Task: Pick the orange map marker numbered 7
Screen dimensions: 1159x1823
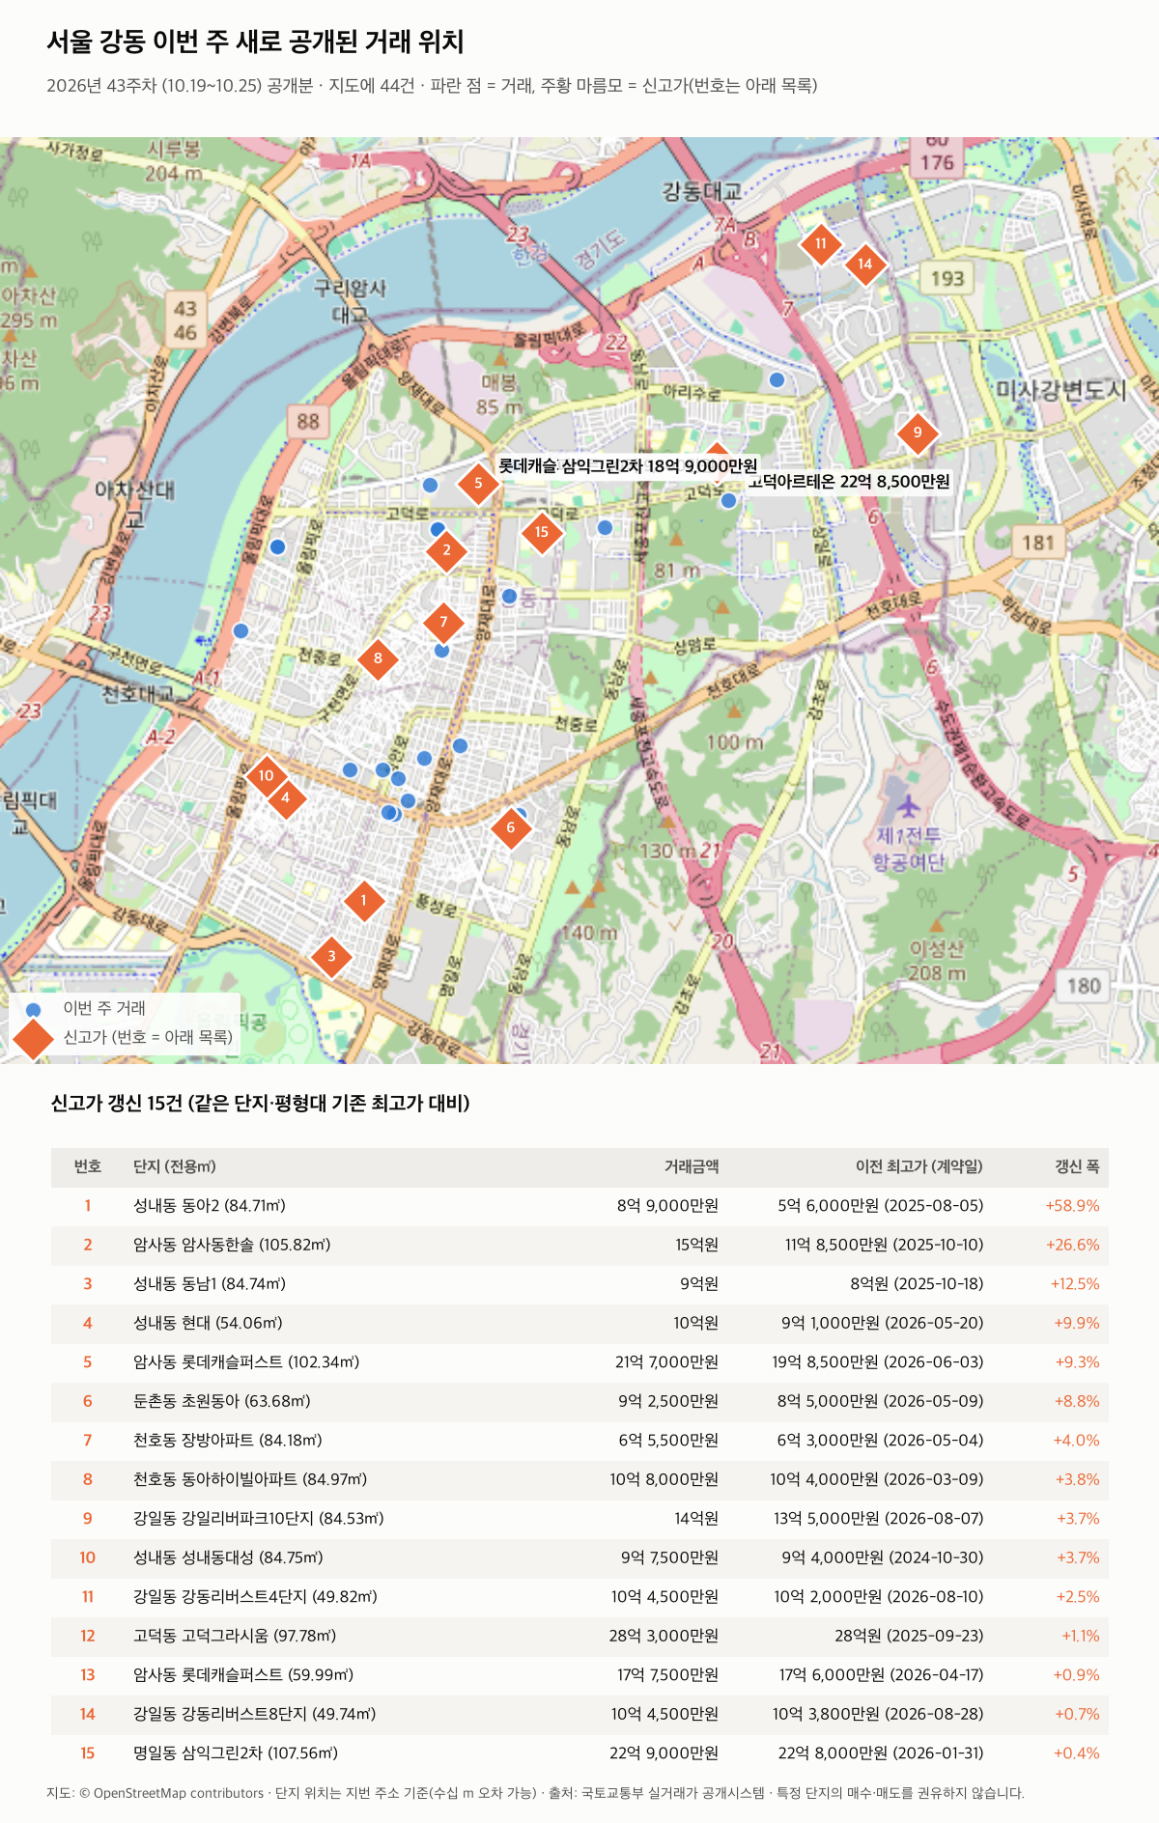Action: [x=443, y=622]
